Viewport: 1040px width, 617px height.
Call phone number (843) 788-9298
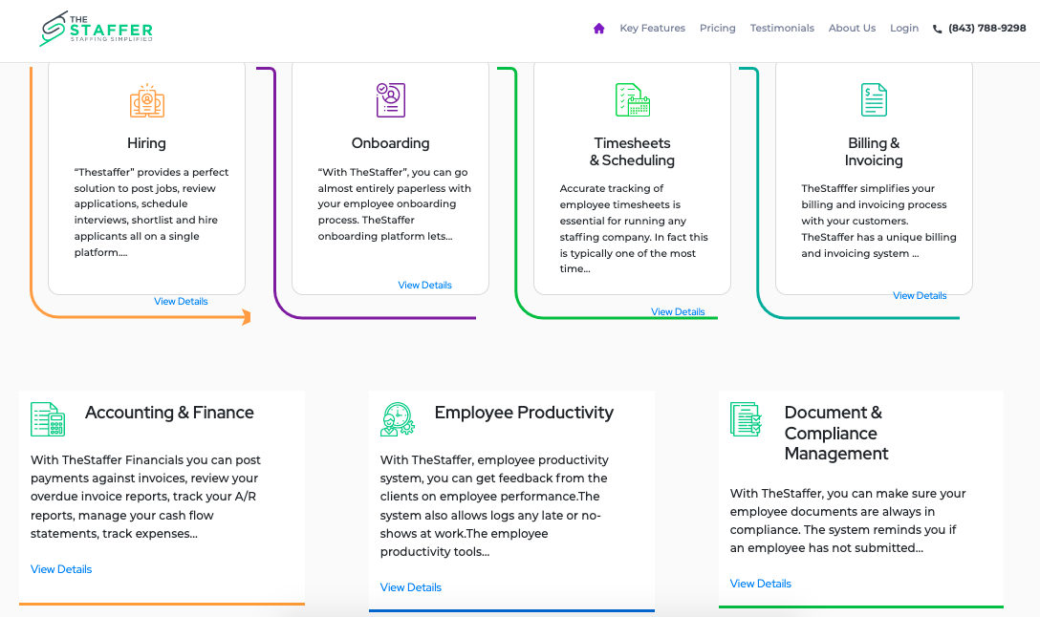coord(986,28)
